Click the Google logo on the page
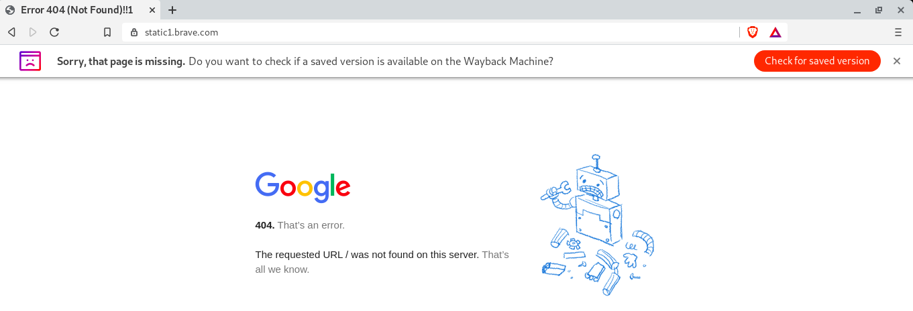The image size is (913, 311). [x=303, y=187]
